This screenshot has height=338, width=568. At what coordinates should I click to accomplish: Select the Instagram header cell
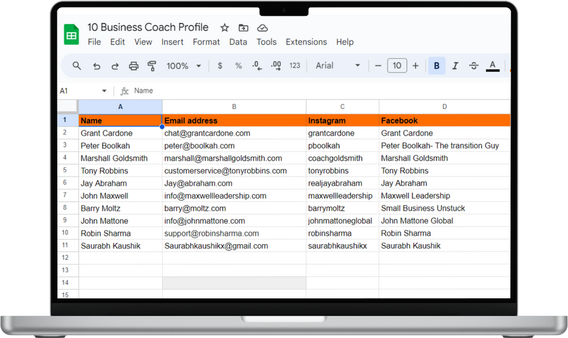click(342, 120)
